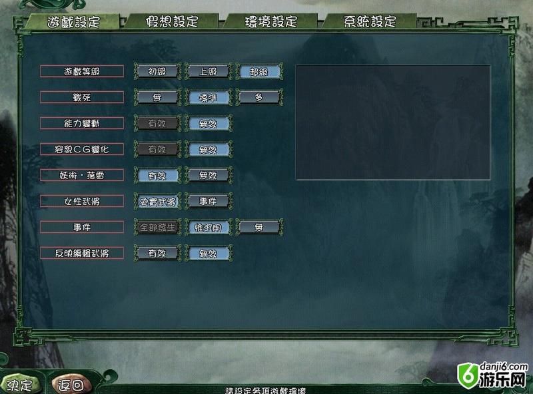Click the 遊戲等級 label
Viewport: 533px width, 394px height.
click(81, 71)
